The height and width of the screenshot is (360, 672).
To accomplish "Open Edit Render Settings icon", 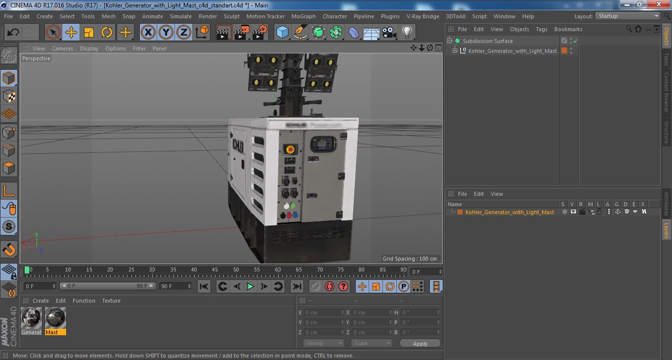I will [259, 33].
